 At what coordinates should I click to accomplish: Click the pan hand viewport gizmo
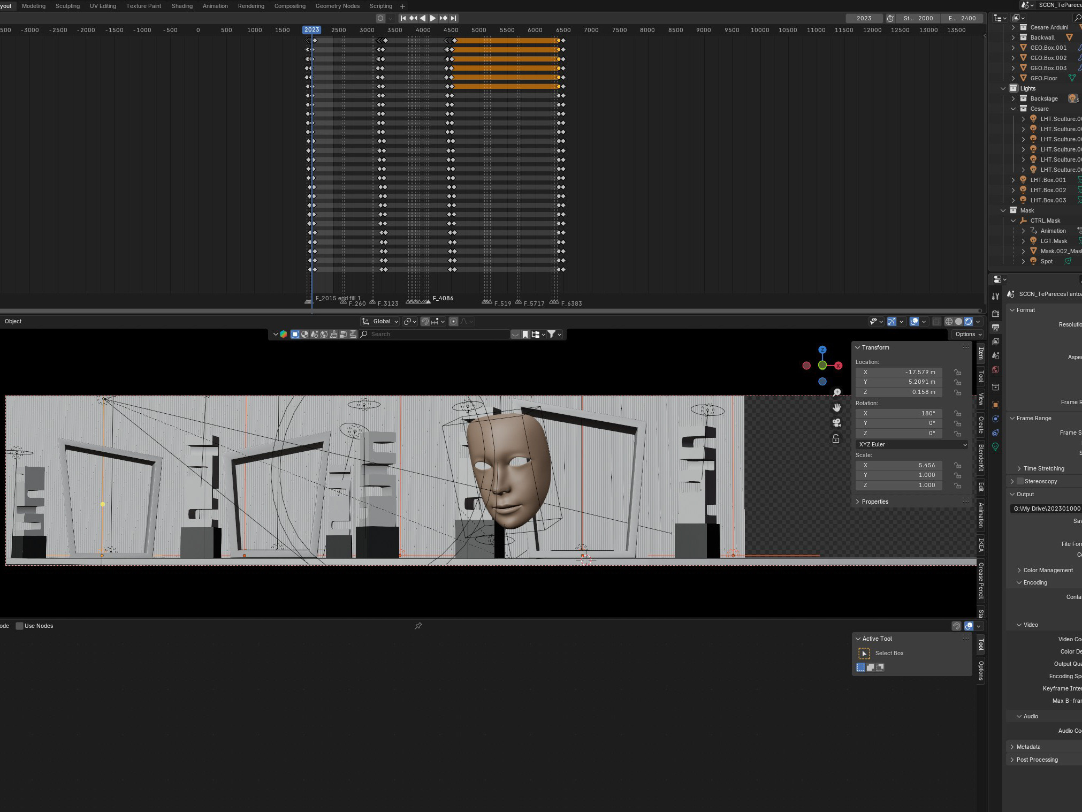[x=837, y=407]
